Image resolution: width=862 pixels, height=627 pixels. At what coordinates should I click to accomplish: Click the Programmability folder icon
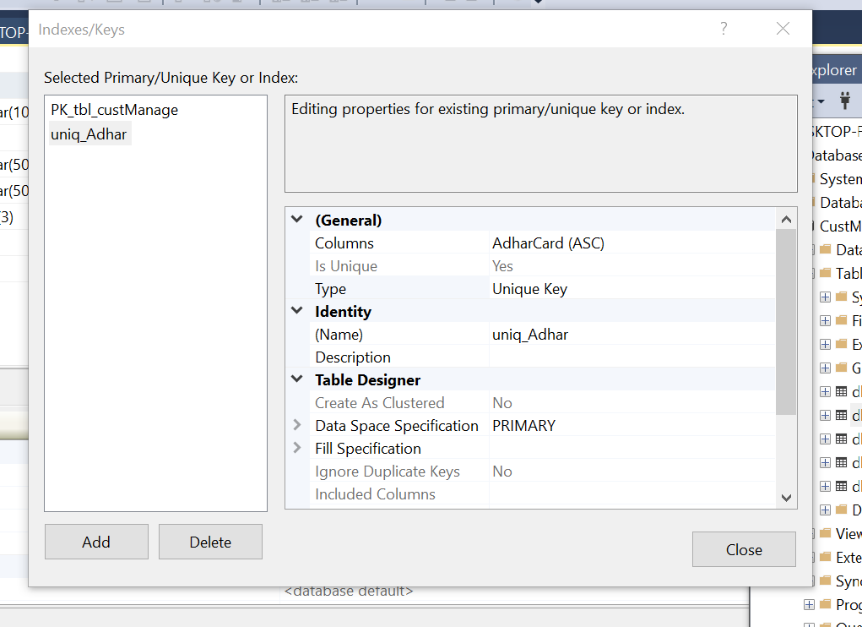coord(827,604)
